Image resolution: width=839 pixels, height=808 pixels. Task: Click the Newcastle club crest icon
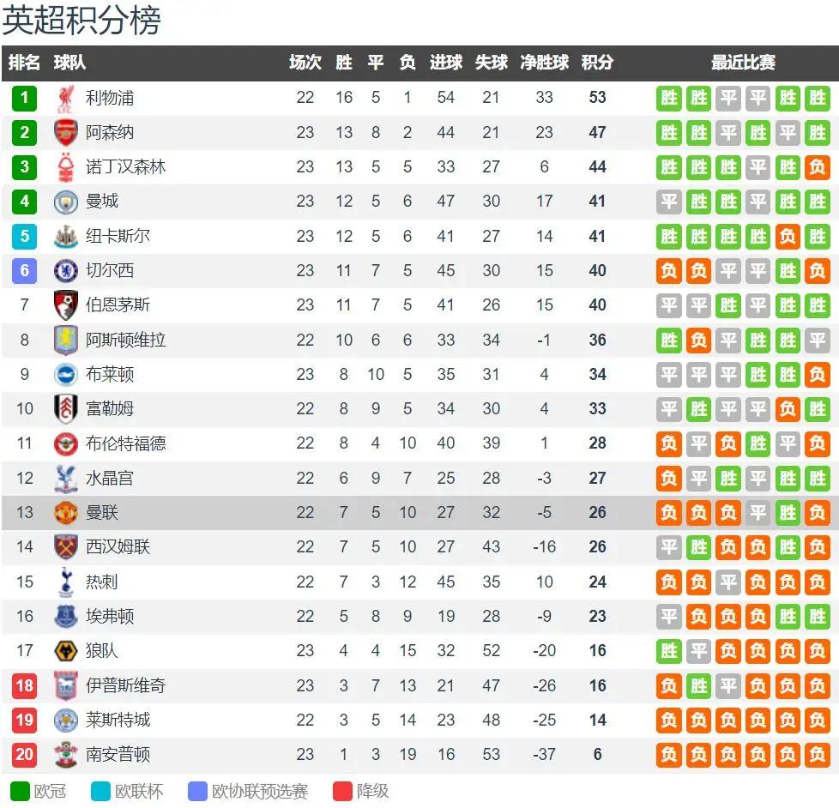click(66, 236)
